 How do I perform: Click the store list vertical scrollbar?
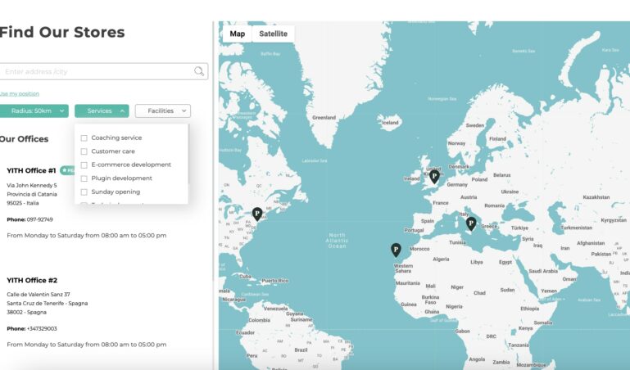213,151
